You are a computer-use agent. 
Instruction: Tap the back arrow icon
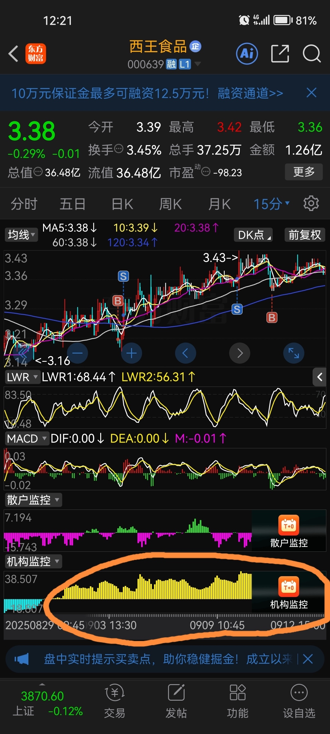(13, 54)
